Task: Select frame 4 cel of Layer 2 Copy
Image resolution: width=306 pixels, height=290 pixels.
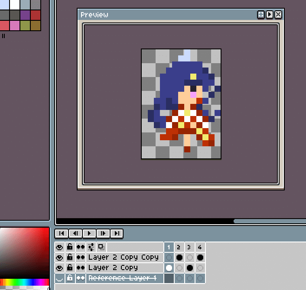Action: 200,268
